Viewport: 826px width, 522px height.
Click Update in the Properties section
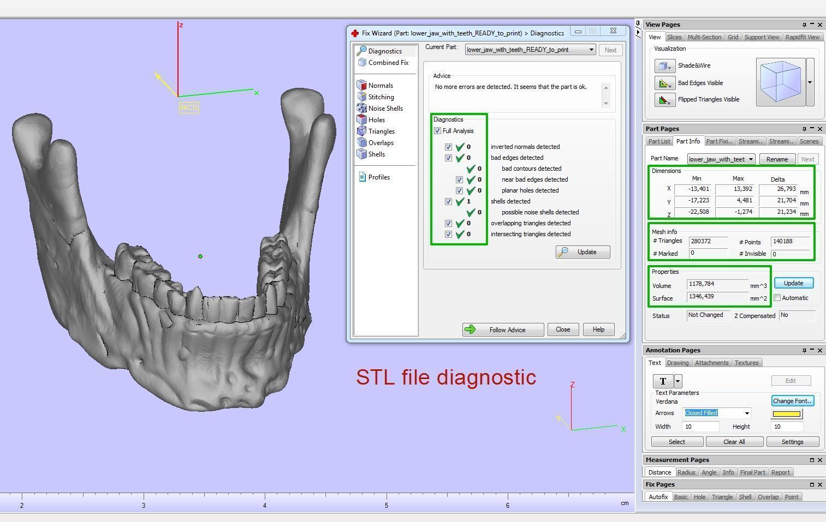794,283
